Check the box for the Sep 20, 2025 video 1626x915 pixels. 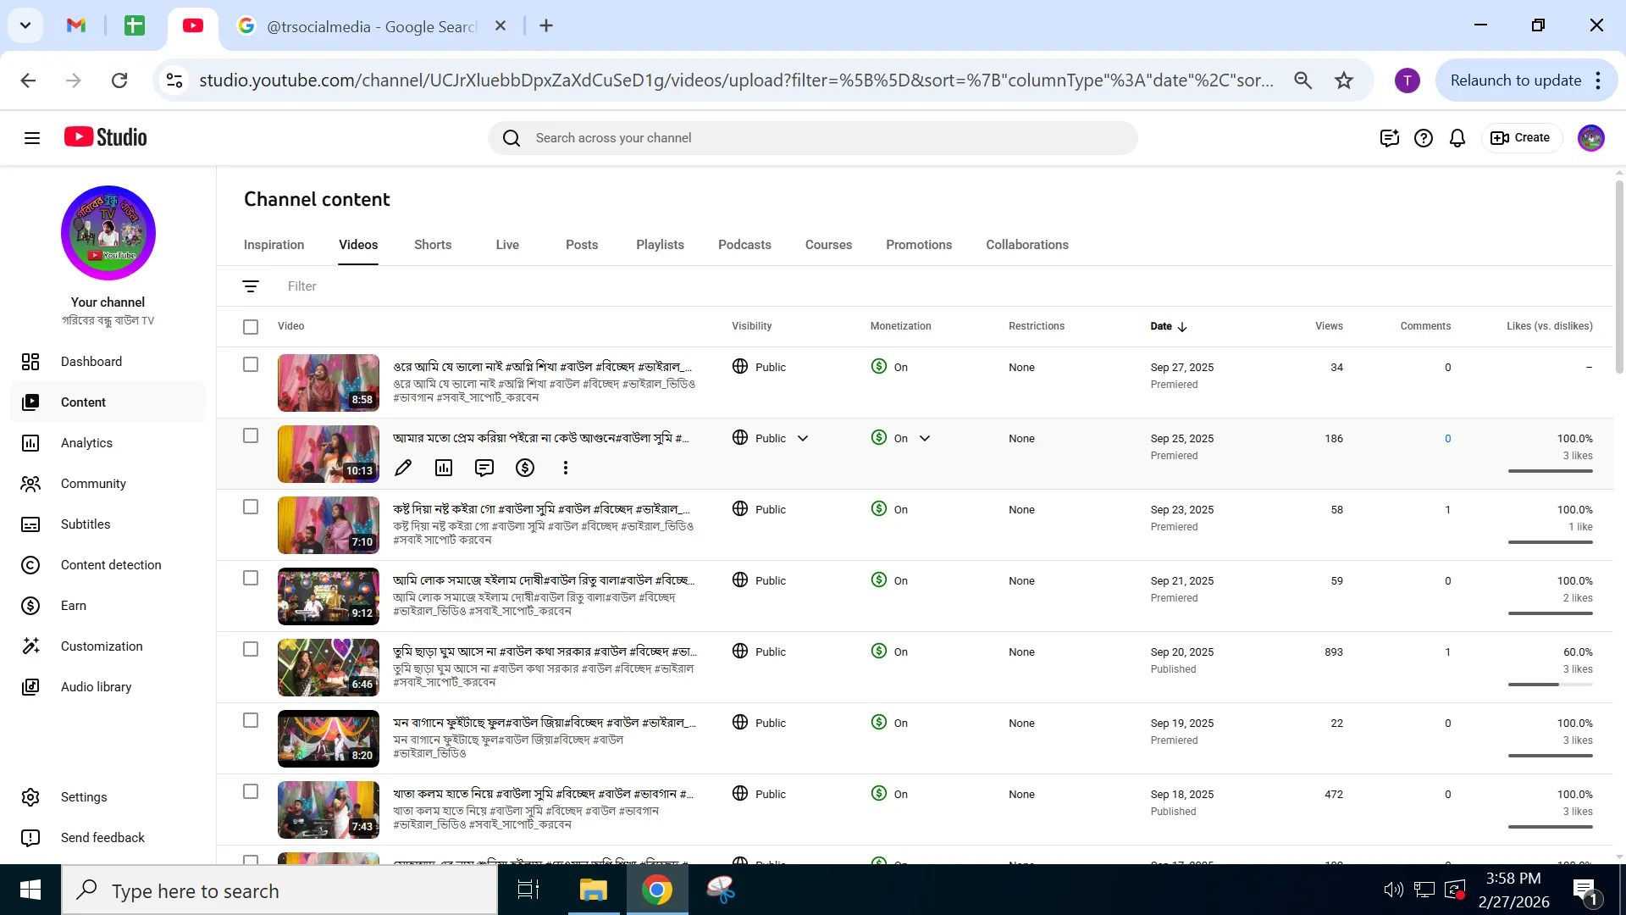[x=251, y=649]
